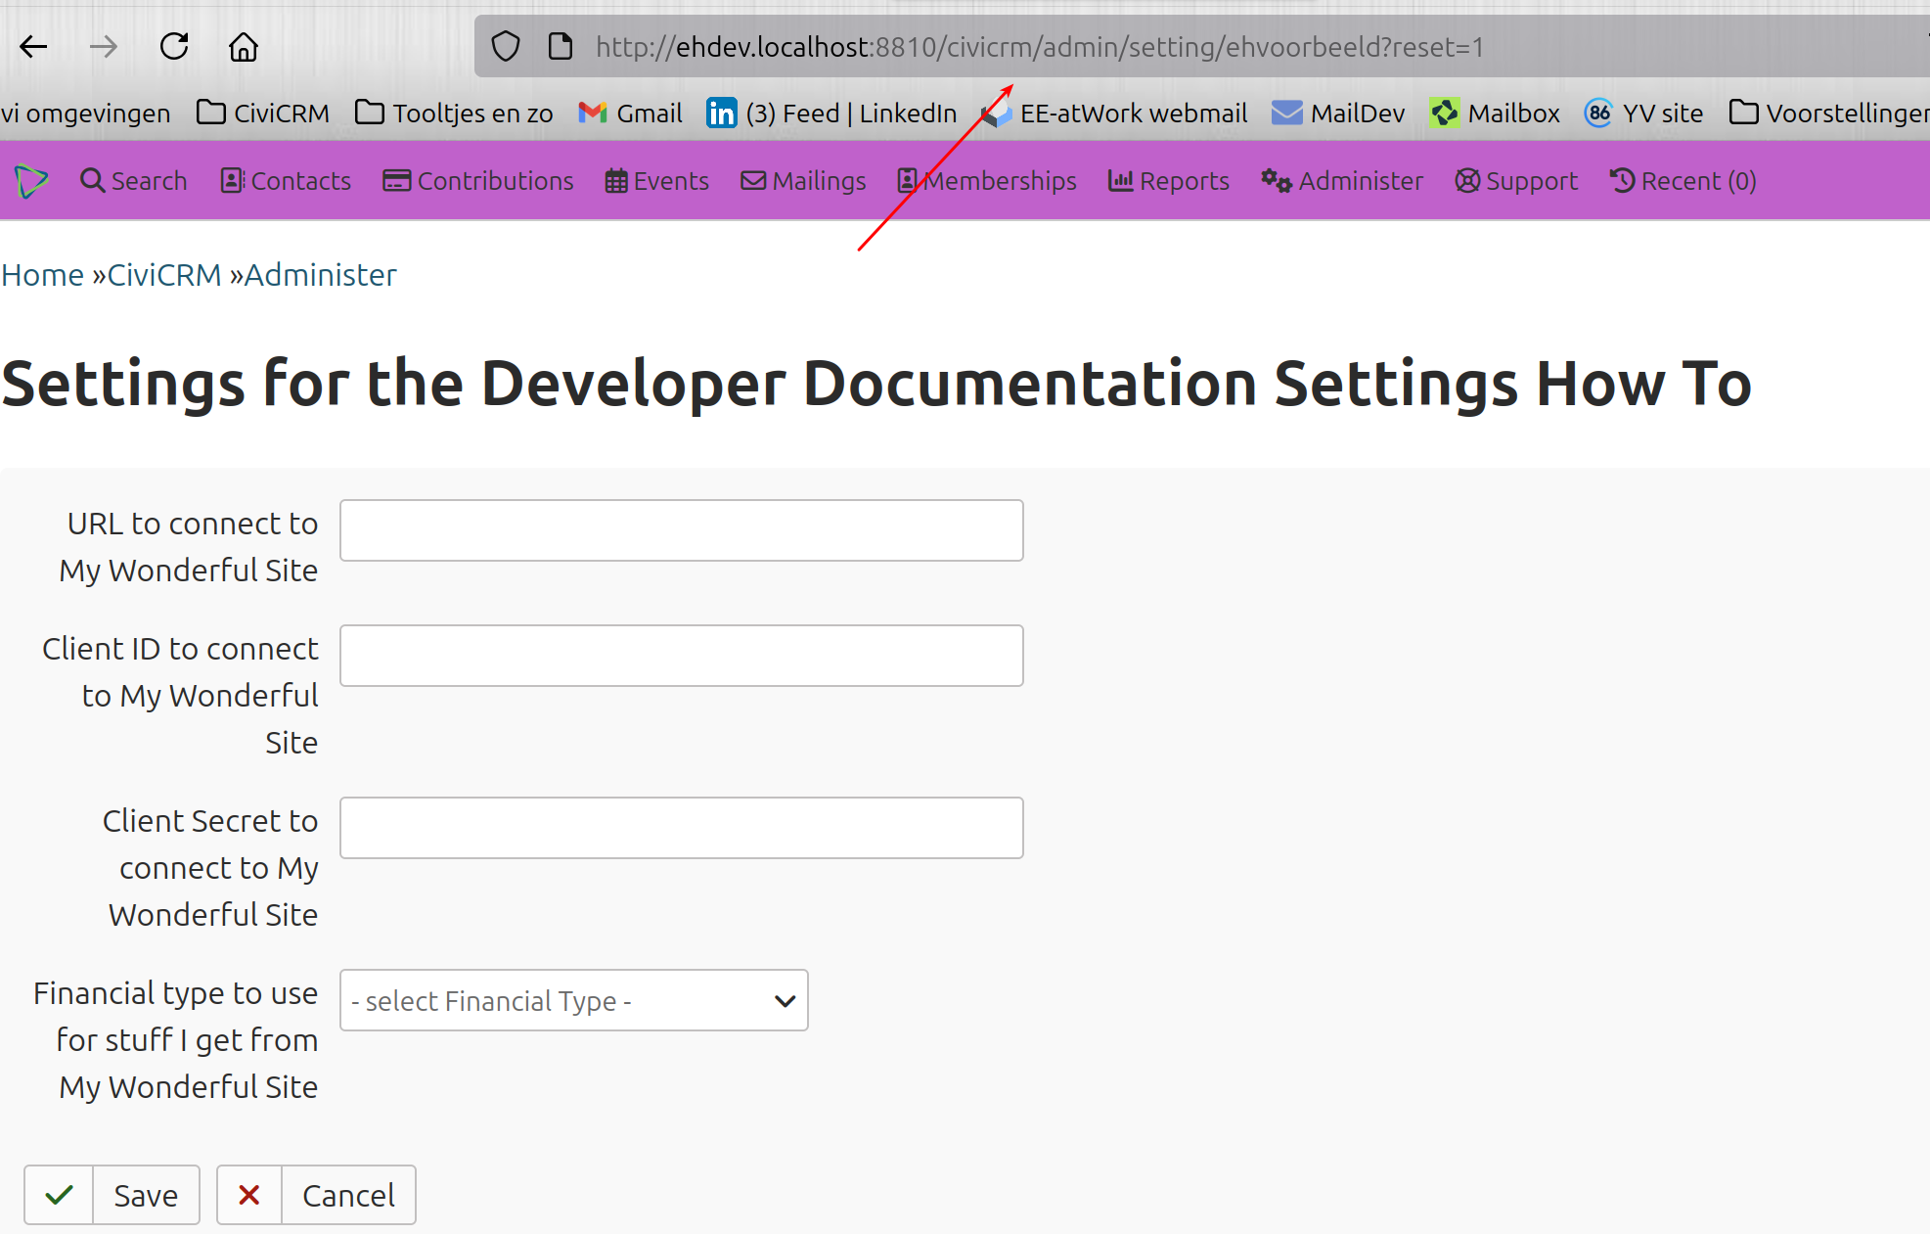Open the Contacts menu
1930x1234 pixels.
point(285,180)
